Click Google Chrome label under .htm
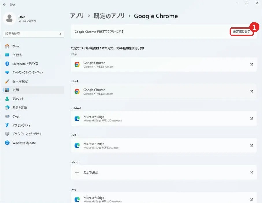This screenshot has height=203, width=262. (x=94, y=63)
